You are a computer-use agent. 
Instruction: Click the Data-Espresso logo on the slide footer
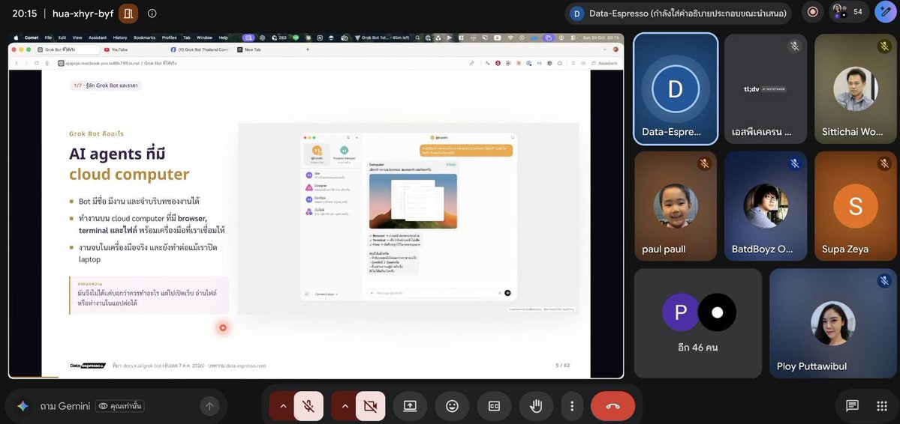click(88, 366)
